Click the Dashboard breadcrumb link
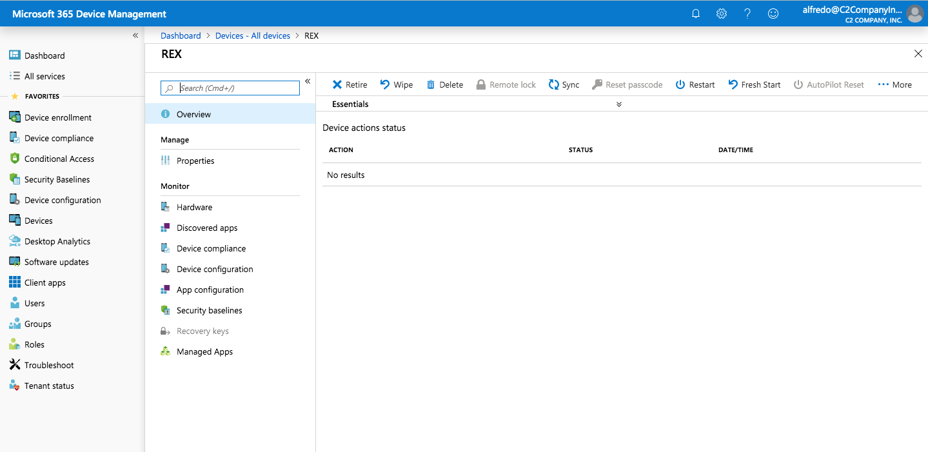The width and height of the screenshot is (928, 452). tap(181, 35)
